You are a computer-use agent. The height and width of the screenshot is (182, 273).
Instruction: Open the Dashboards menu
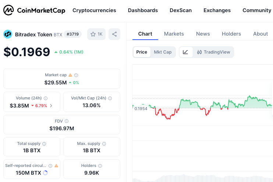coord(143,10)
